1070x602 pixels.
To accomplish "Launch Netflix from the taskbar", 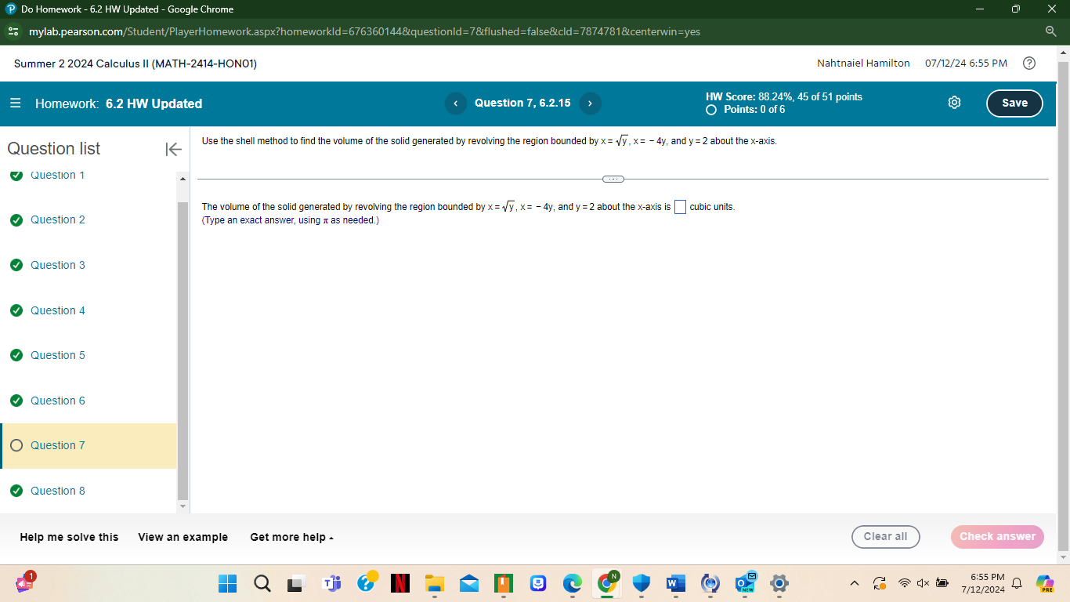I will click(x=400, y=584).
